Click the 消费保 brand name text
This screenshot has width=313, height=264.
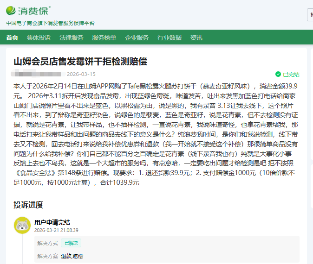[35, 10]
